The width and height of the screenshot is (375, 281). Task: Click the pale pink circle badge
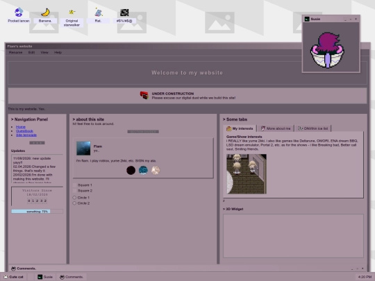[x=156, y=171]
